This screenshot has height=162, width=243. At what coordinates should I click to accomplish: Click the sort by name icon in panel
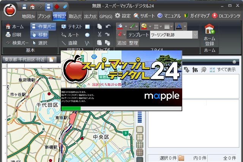click(x=195, y=70)
